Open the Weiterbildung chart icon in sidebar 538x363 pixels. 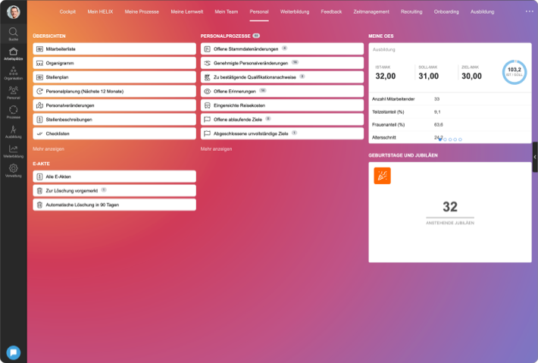(x=14, y=150)
